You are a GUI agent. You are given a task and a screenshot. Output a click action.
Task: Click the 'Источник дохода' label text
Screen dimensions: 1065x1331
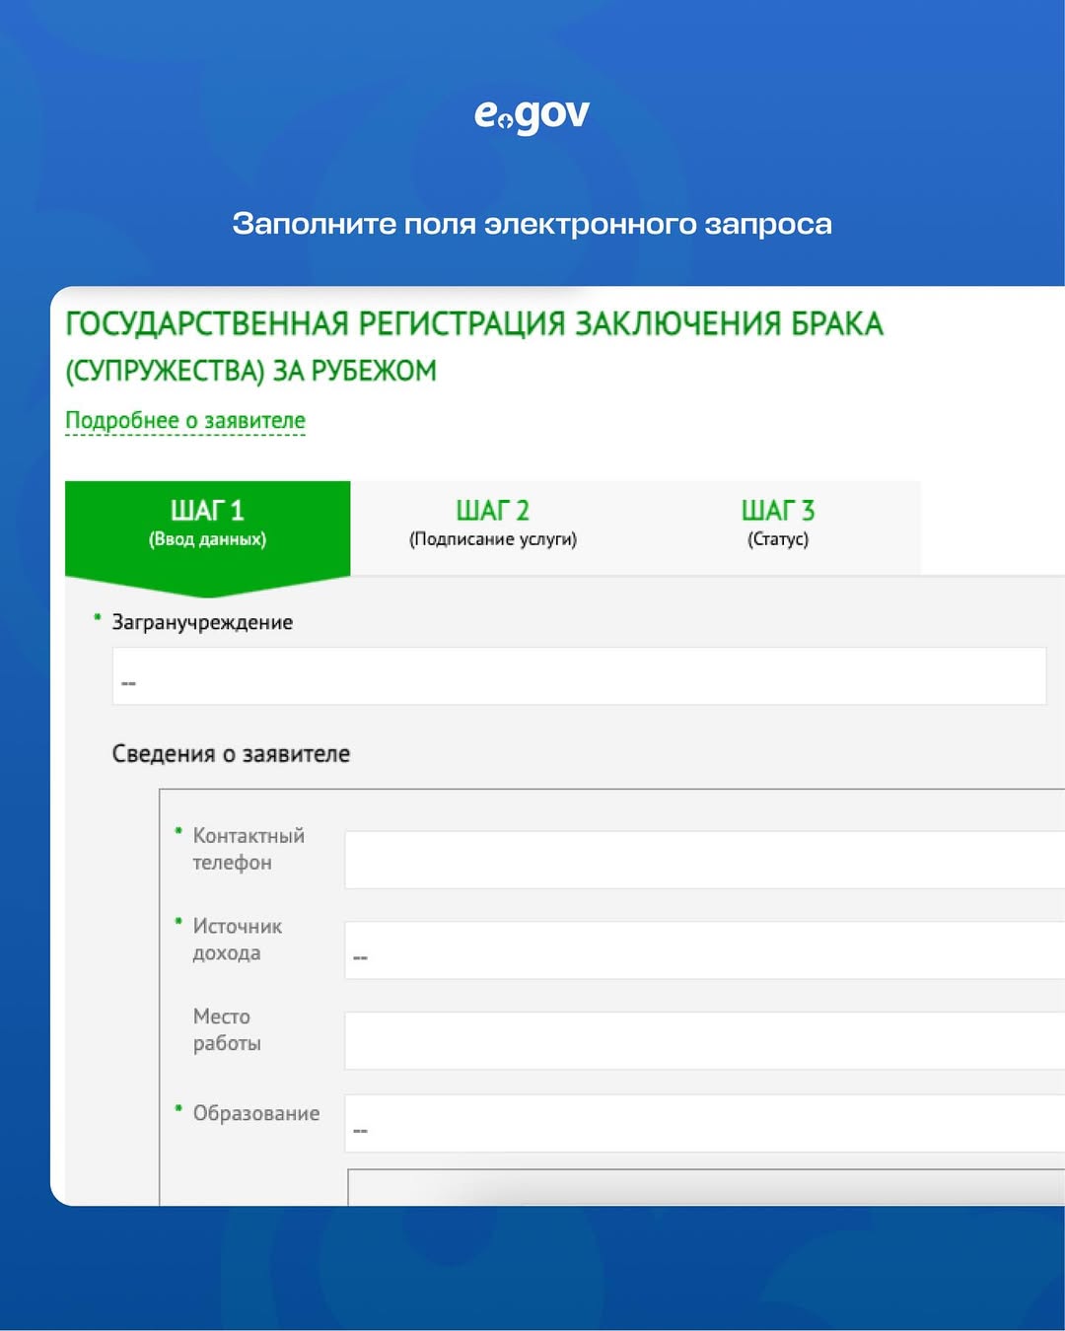pos(237,940)
